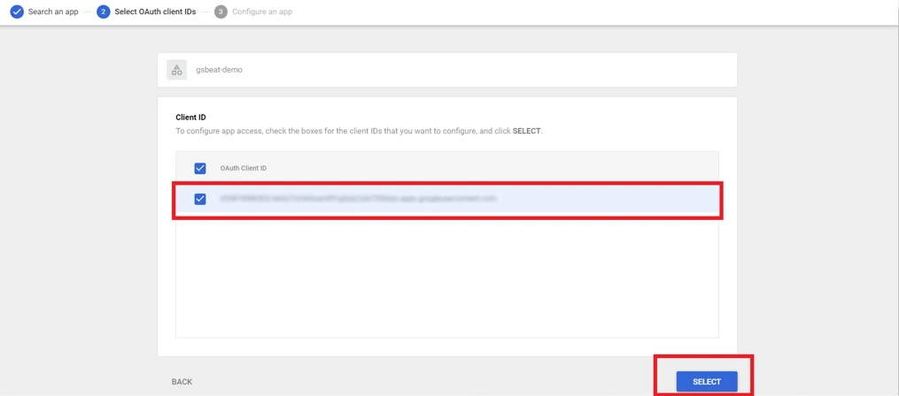Click the configure app access instruction text
This screenshot has width=899, height=396.
(x=337, y=131)
